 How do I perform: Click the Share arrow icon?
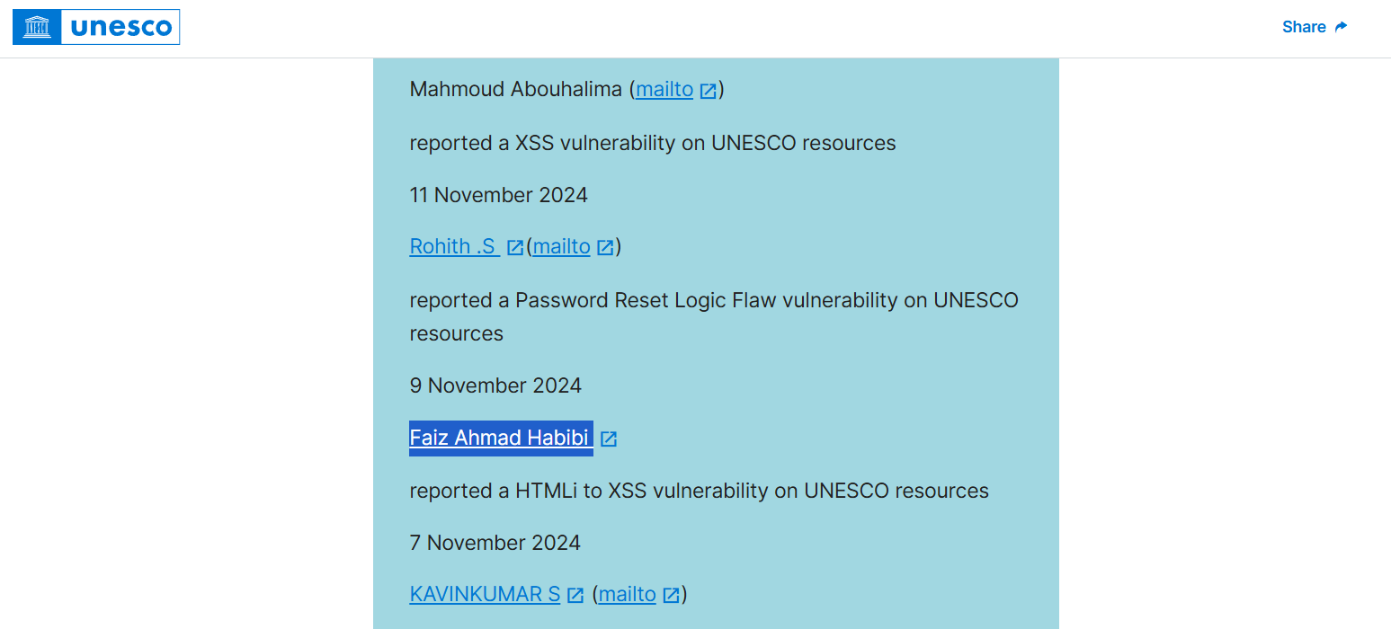1342,27
